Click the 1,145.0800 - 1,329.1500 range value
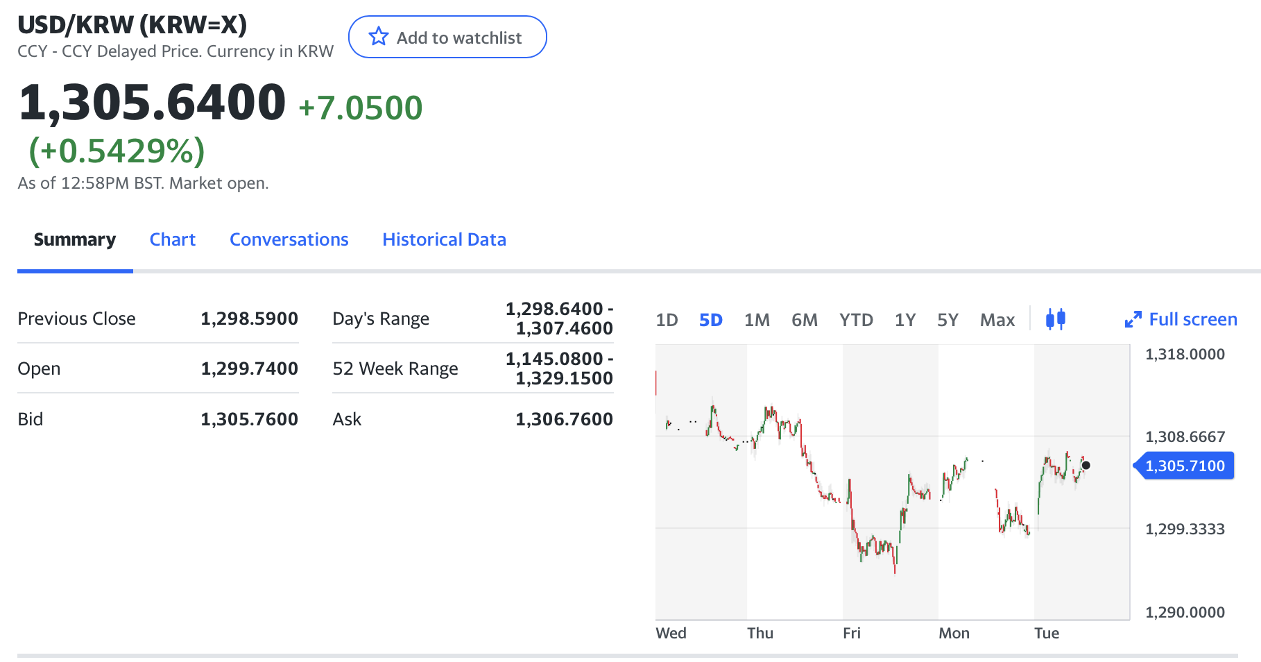This screenshot has height=662, width=1261. click(559, 368)
